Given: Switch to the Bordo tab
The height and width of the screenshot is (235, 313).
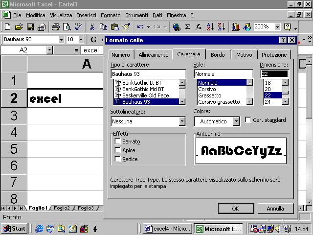Looking at the screenshot, I should click(218, 55).
